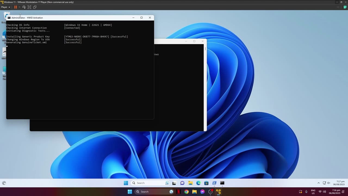Open Task View on the guest taskbar

[174, 183]
